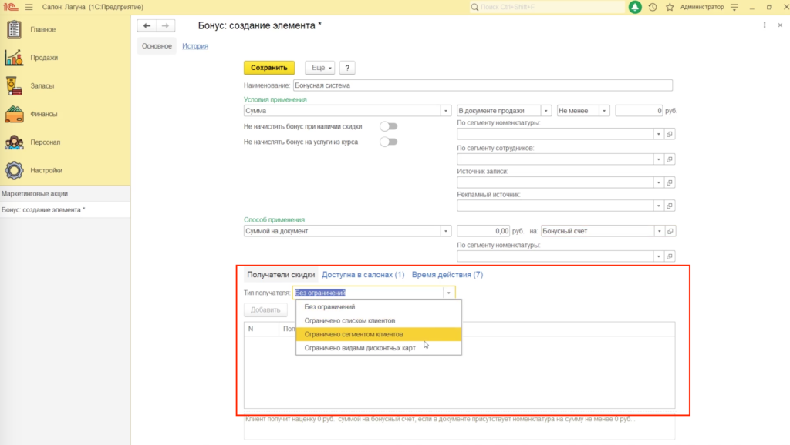Close the bonus creation form

(x=780, y=25)
